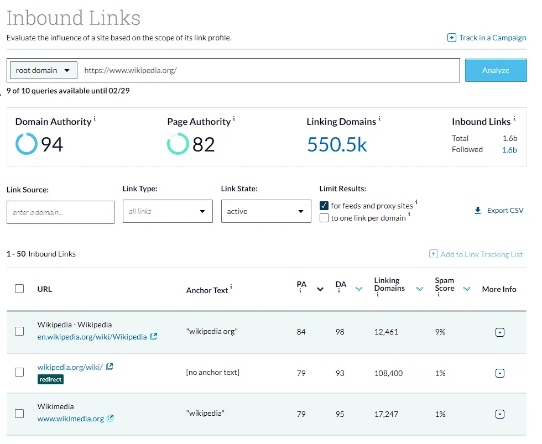Open external link icon for www.wikimedia.org
This screenshot has width=542, height=444.
(110, 418)
